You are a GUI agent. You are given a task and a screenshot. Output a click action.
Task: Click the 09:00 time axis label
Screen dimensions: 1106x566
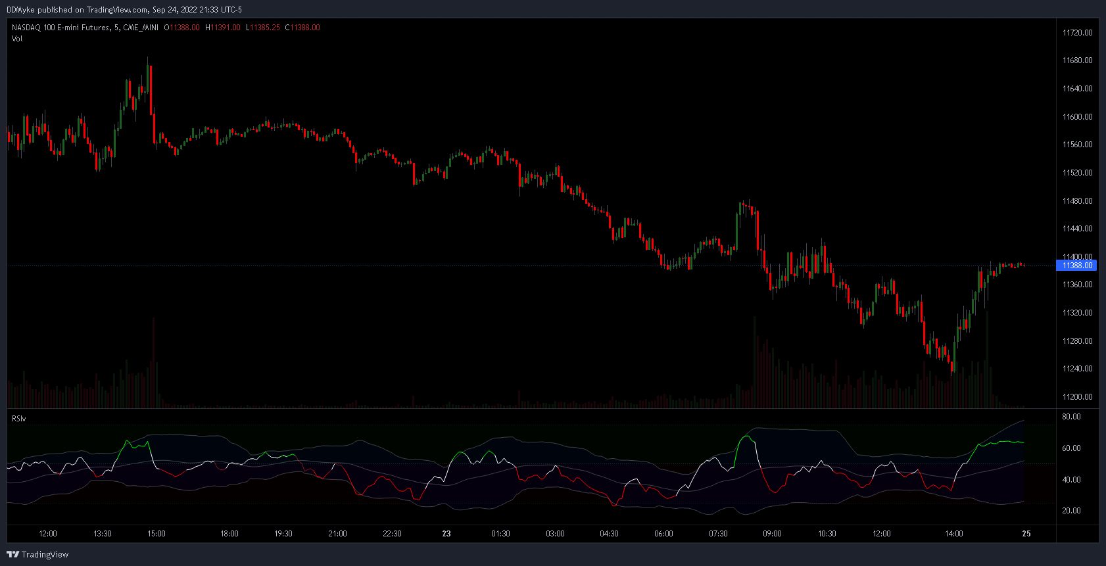click(x=773, y=534)
